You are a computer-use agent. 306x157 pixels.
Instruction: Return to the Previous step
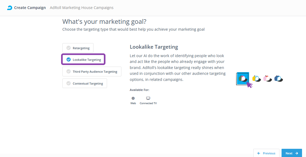click(x=266, y=153)
